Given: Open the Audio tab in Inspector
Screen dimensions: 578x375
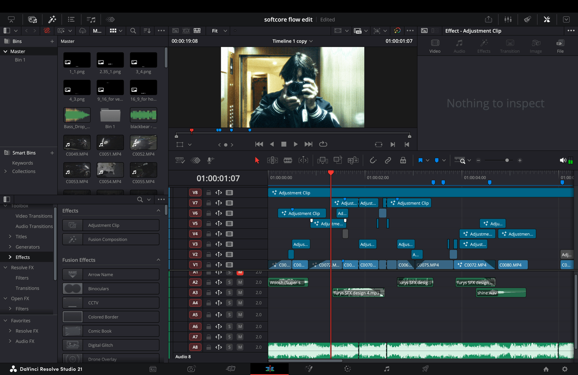Looking at the screenshot, I should pos(459,46).
